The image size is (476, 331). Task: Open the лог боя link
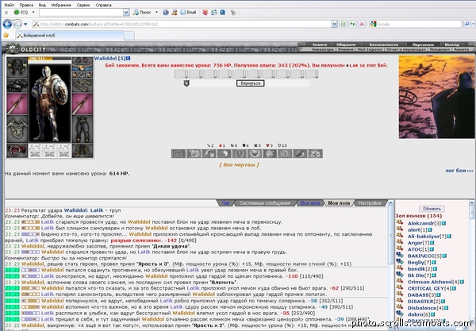pyautogui.click(x=459, y=171)
